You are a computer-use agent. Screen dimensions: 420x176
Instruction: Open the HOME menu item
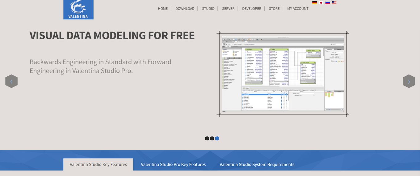coord(163,9)
